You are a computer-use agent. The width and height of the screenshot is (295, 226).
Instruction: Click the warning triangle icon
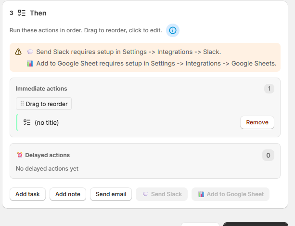[x=18, y=52]
